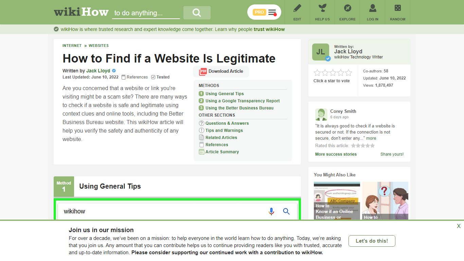Image resolution: width=464 pixels, height=261 pixels.
Task: Click the JL author avatar
Action: [x=321, y=52]
